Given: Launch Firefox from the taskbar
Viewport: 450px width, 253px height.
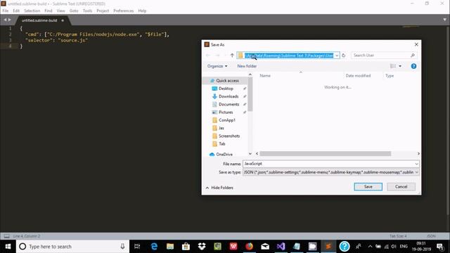Looking at the screenshot, I should 249,247.
